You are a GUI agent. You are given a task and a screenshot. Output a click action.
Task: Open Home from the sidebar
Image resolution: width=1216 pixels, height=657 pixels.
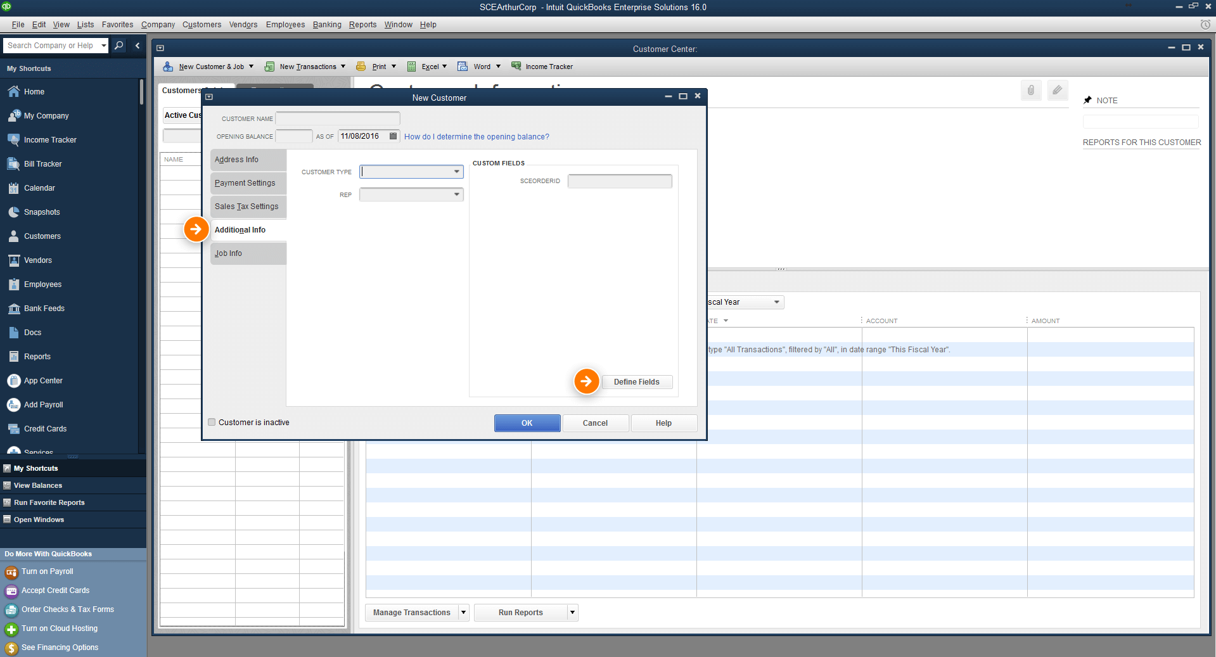click(34, 92)
